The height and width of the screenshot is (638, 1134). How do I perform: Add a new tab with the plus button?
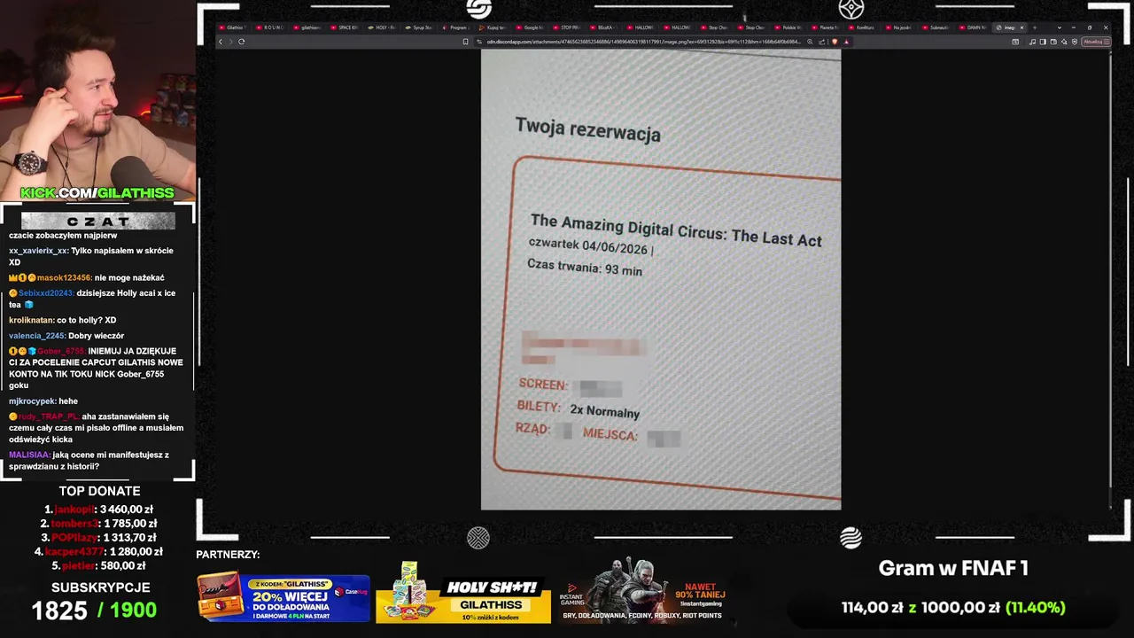pos(1035,27)
